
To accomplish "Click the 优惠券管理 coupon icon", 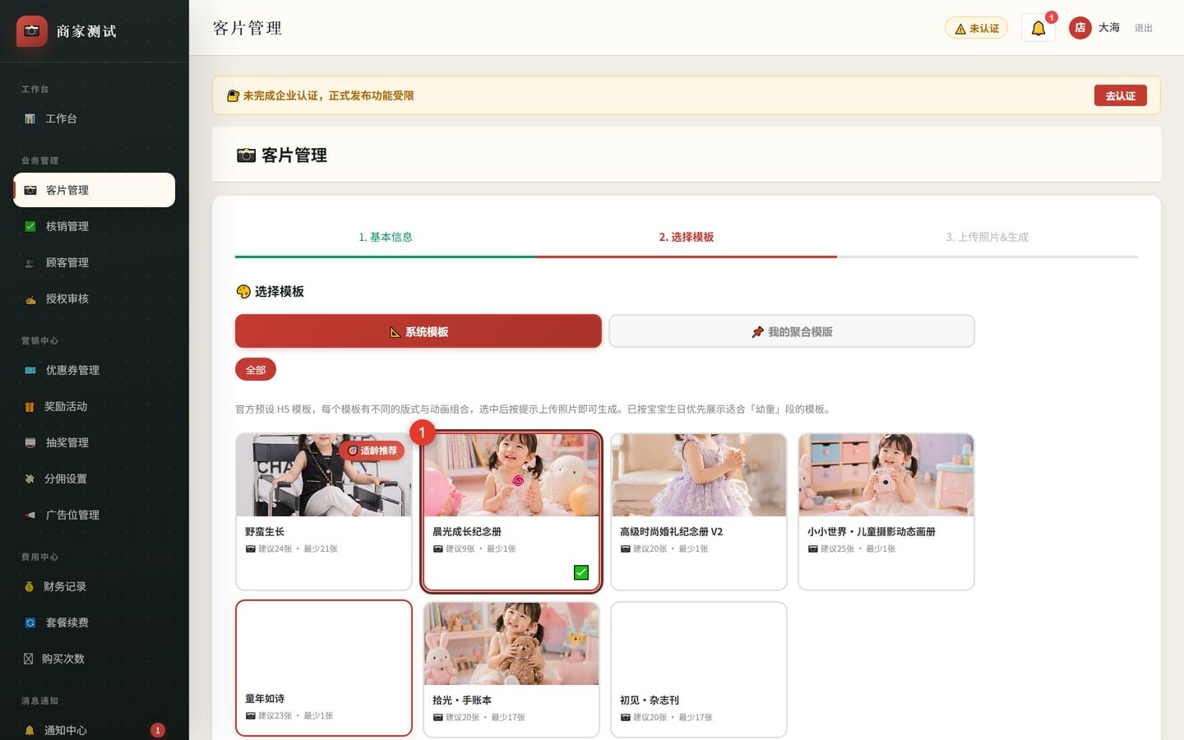I will coord(30,370).
